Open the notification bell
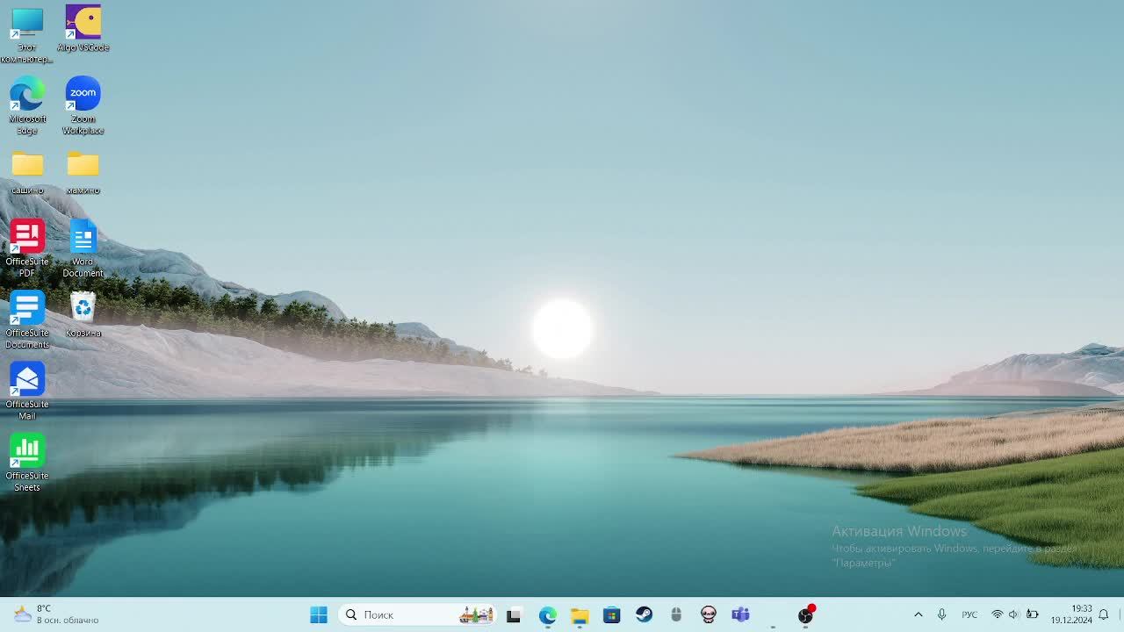 (x=1104, y=615)
